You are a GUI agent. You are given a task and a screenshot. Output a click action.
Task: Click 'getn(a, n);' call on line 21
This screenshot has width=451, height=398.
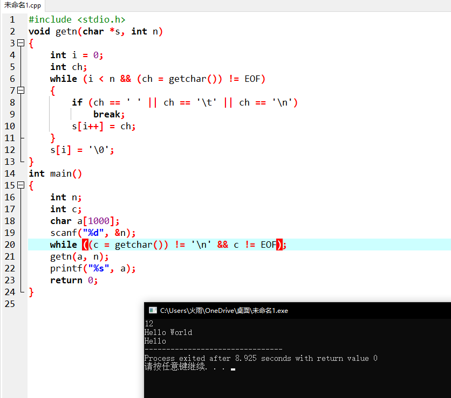[x=79, y=256]
